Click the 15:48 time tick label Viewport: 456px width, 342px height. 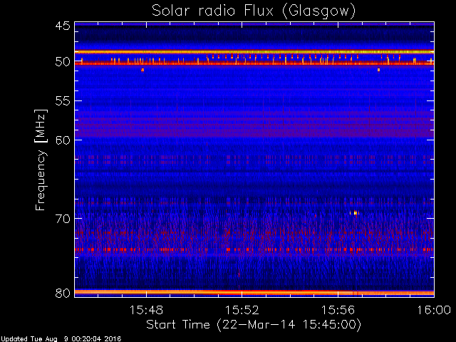tap(146, 310)
